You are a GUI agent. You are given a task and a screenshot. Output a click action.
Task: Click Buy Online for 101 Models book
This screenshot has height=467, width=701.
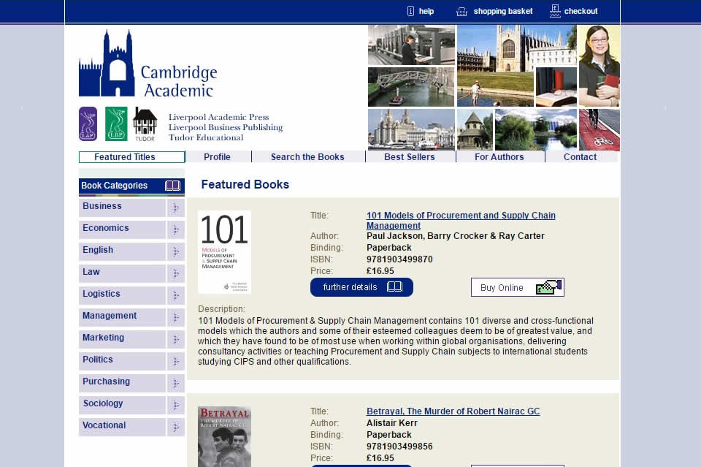[518, 287]
